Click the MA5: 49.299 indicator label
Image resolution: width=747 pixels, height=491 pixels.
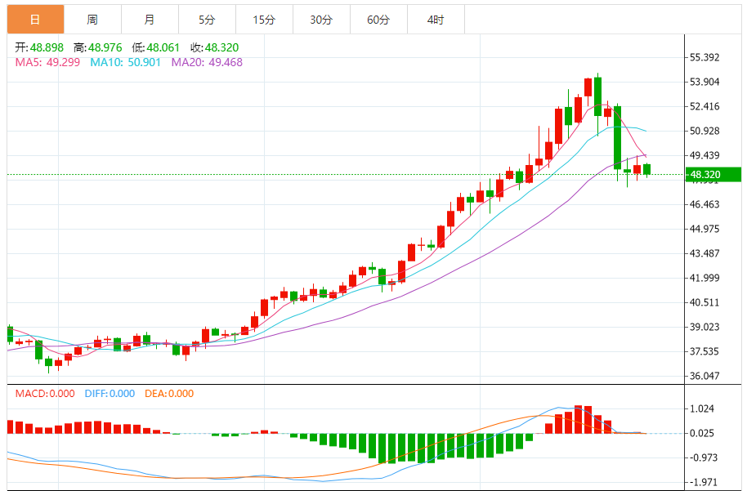pos(47,62)
